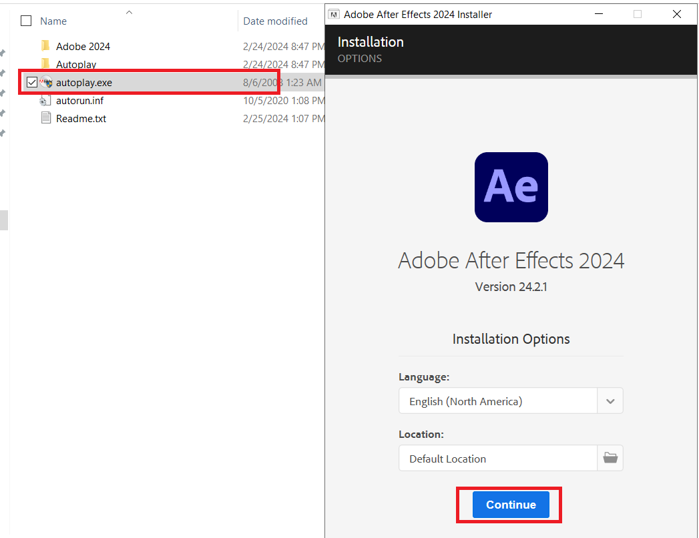Select the autorun.inf setup file icon
699x538 pixels.
pos(45,100)
